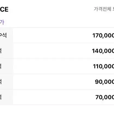This screenshot has height=114, width=114.
Task: Click the empty middle of the 170,000 row
Action: pyautogui.click(x=52, y=35)
